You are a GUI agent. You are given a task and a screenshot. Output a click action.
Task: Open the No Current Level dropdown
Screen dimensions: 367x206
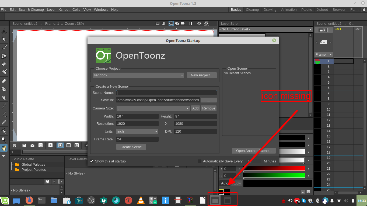pos(266,29)
